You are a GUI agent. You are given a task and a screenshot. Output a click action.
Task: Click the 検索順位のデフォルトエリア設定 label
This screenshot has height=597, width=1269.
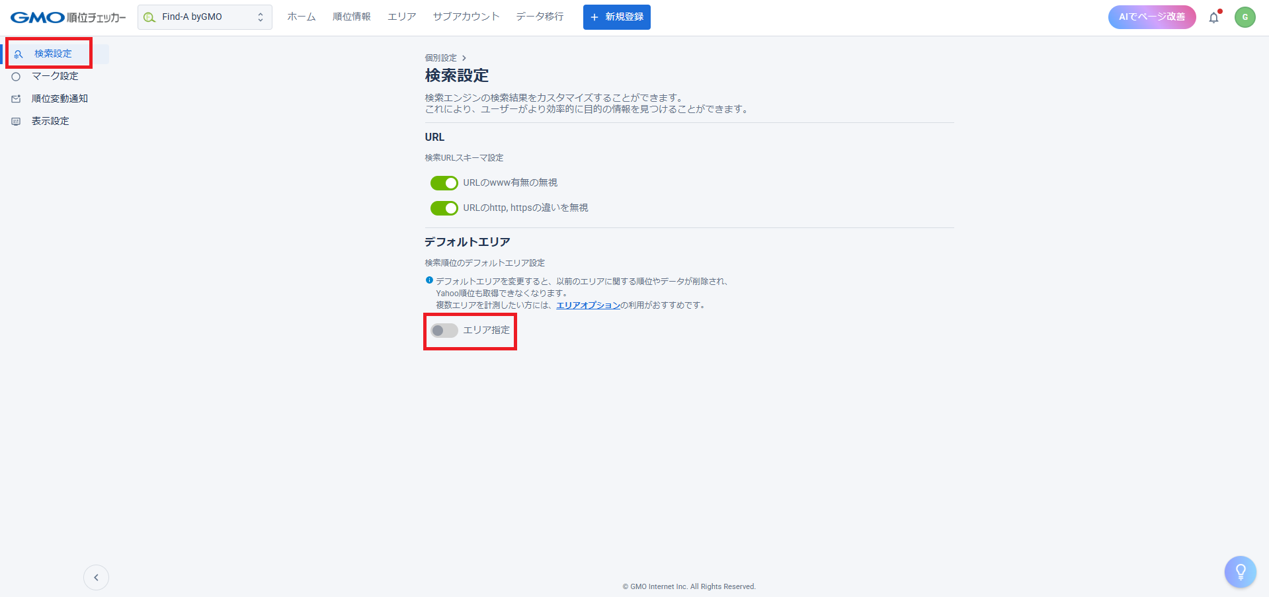[x=485, y=263]
